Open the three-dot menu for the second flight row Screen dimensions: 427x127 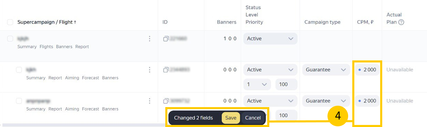pos(149,70)
